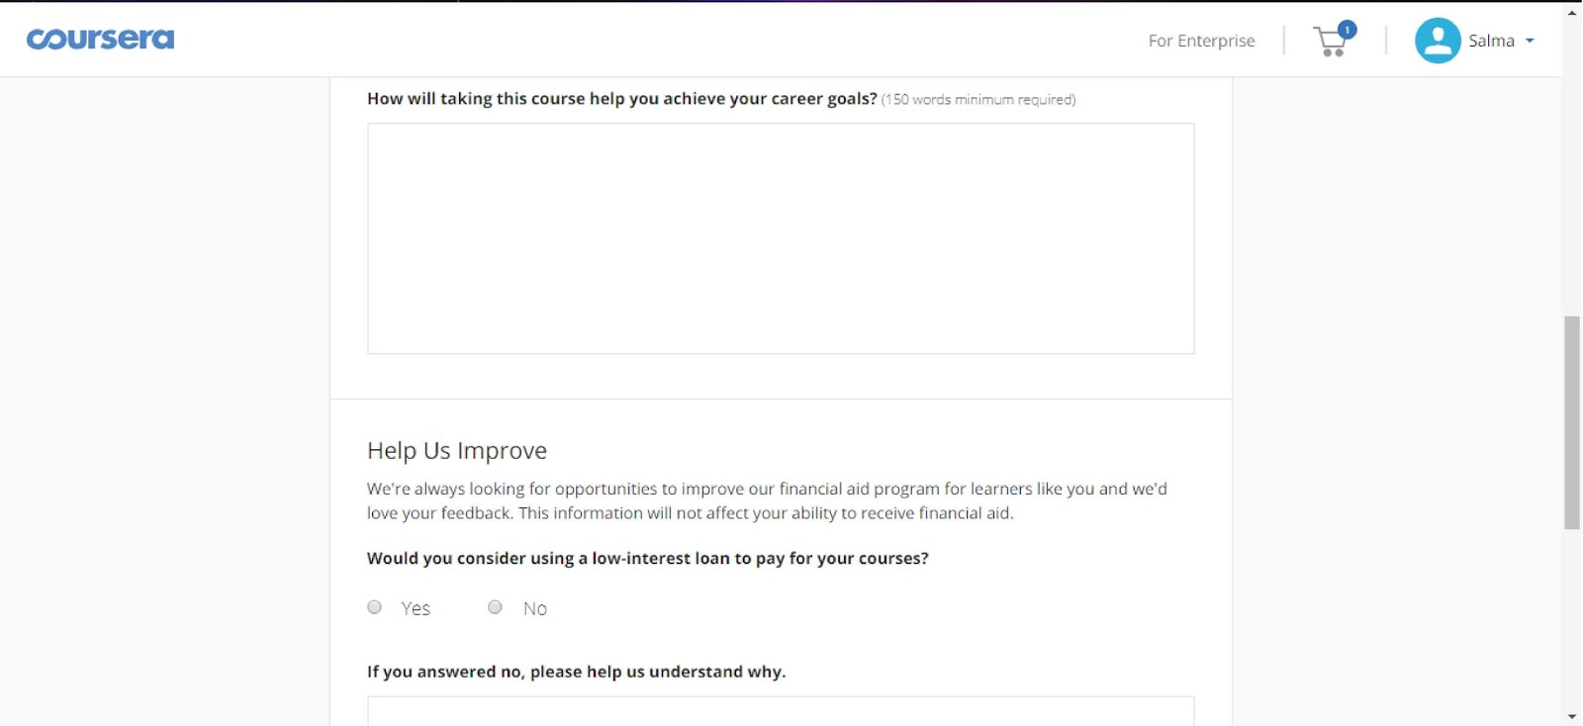Select Yes for low-interest loan
The width and height of the screenshot is (1583, 726).
(374, 607)
